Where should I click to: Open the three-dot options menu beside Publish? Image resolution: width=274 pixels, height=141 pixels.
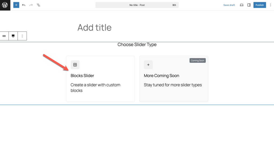pos(271,5)
